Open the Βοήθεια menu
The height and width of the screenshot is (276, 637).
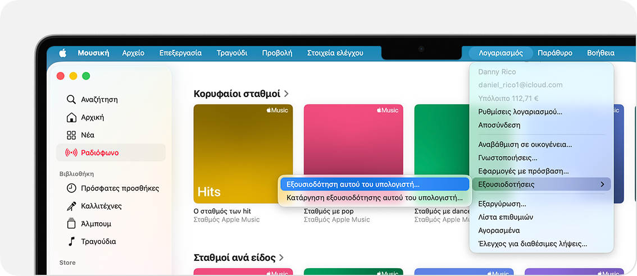coord(600,53)
